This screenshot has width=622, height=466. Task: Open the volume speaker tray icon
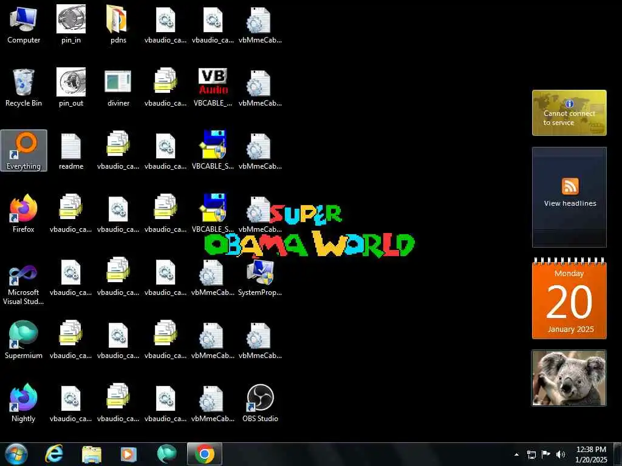click(561, 454)
